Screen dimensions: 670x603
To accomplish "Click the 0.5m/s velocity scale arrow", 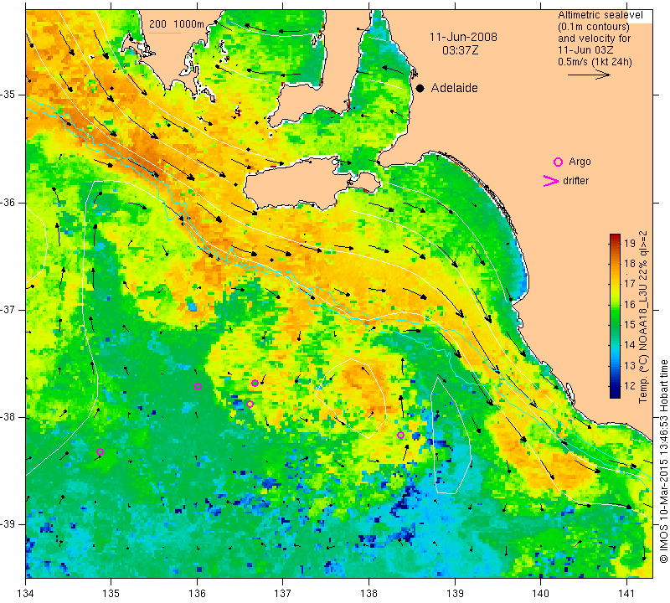I will coord(589,75).
